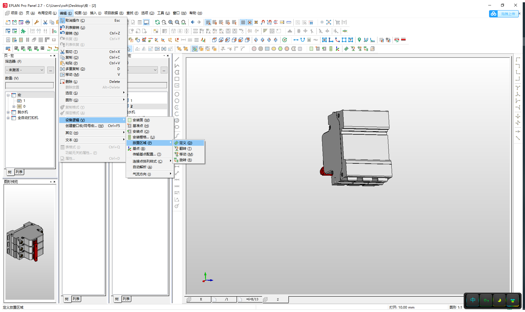This screenshot has width=525, height=312.
Task: Click the shopping cart icon
Action: 338,22
